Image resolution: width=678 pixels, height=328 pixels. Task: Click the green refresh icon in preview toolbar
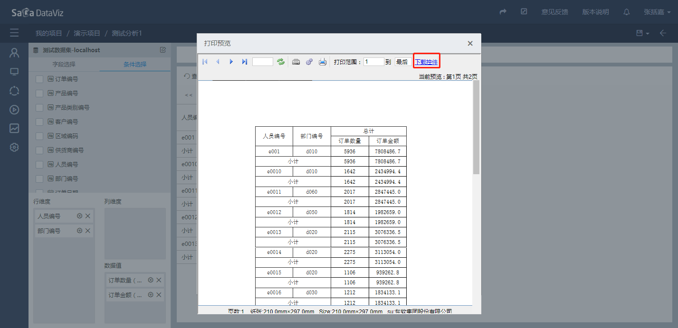pos(281,62)
